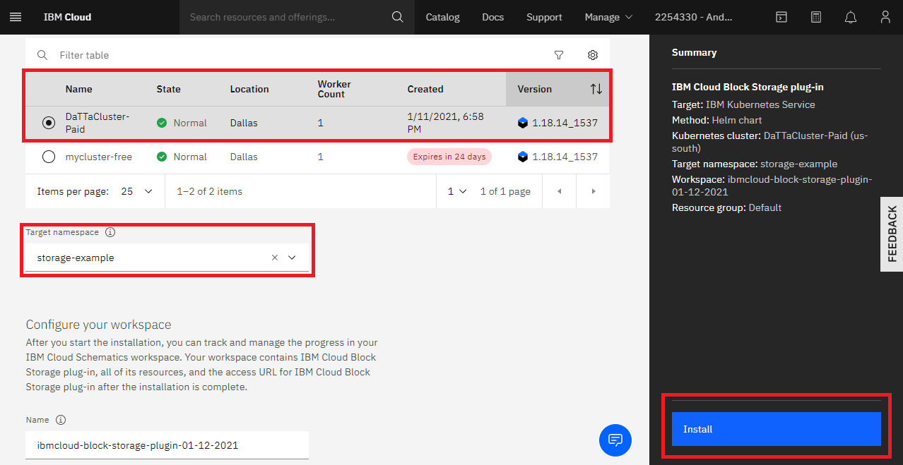Image resolution: width=903 pixels, height=465 pixels.
Task: Click workspace Name info icon
Action: [61, 420]
